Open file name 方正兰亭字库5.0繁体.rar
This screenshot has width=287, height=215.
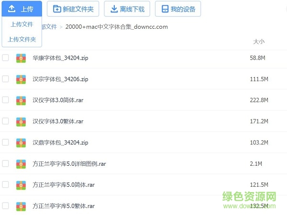pyautogui.click(x=64, y=206)
